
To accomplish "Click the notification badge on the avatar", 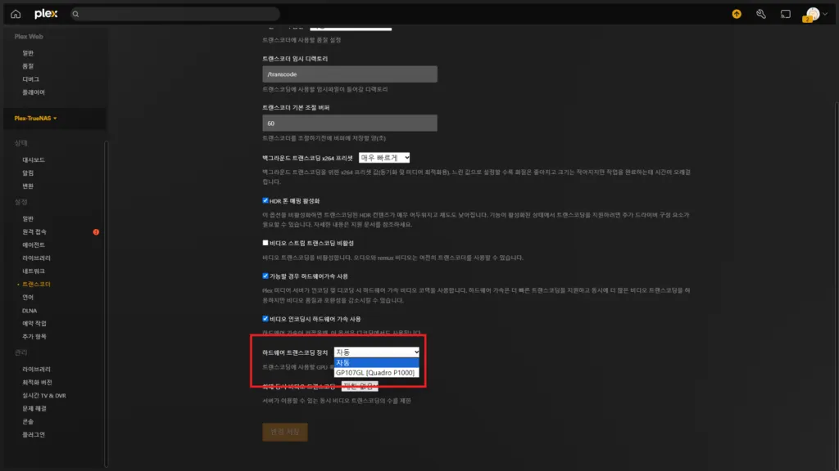I will (x=808, y=19).
